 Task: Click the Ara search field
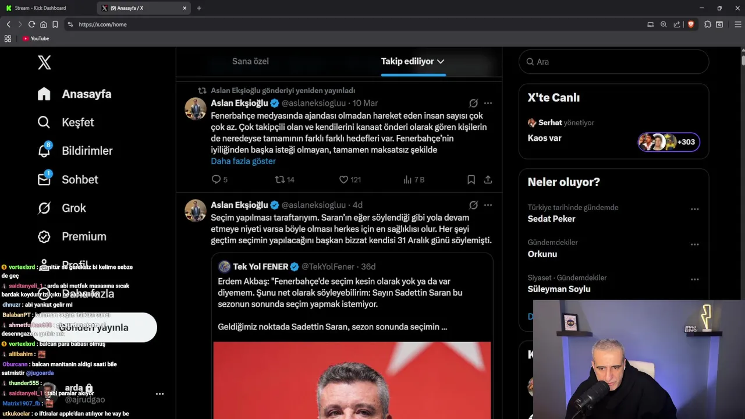point(613,62)
